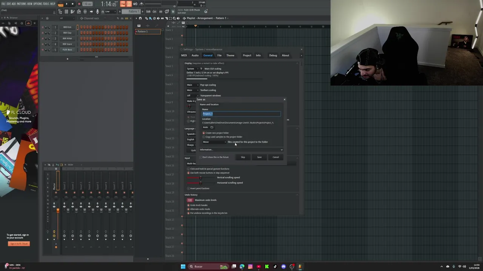
Task: Add a channel with the plus button below rack
Action: tap(68, 59)
